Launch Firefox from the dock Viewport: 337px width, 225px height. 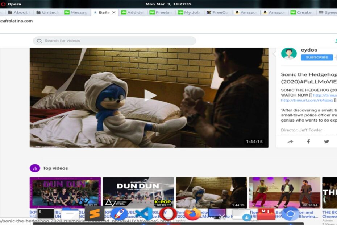click(192, 214)
